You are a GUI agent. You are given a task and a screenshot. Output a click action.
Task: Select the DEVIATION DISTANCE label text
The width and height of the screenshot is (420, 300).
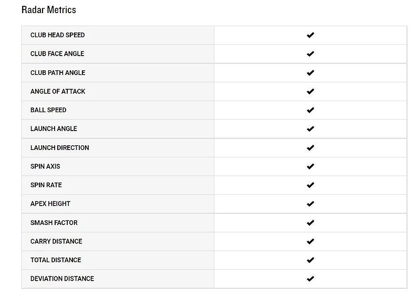point(62,279)
